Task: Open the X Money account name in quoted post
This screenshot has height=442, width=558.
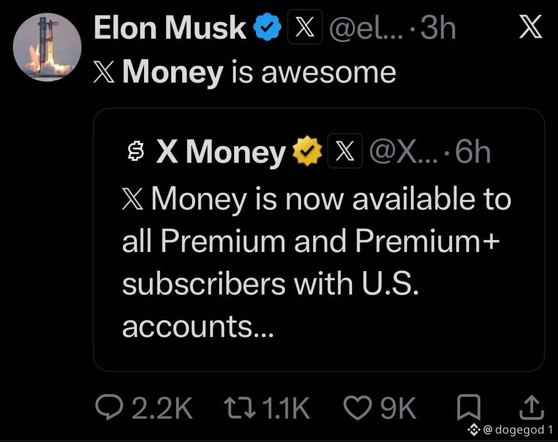Action: pyautogui.click(x=221, y=152)
